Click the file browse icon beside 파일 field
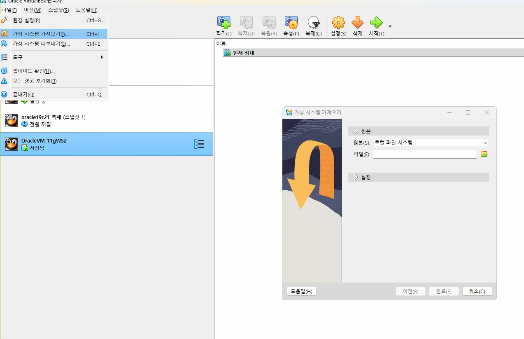The image size is (524, 339). coord(484,154)
